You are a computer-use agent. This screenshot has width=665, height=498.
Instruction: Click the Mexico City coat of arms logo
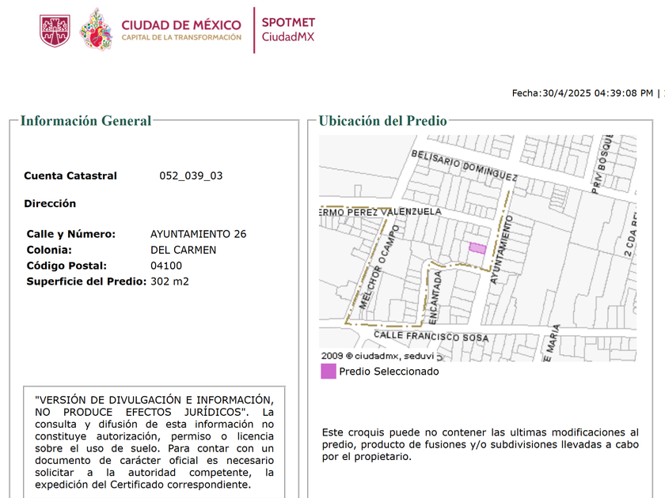point(55,31)
